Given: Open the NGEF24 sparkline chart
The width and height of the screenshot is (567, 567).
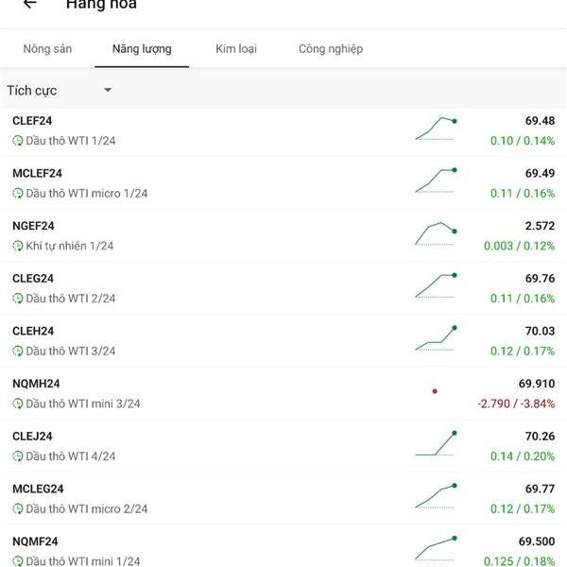Looking at the screenshot, I should 436,234.
